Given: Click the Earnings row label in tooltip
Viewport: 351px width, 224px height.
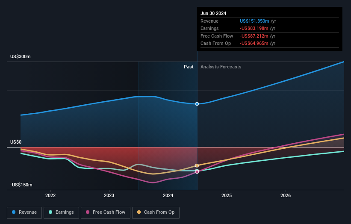Looking at the screenshot, I should click(209, 28).
